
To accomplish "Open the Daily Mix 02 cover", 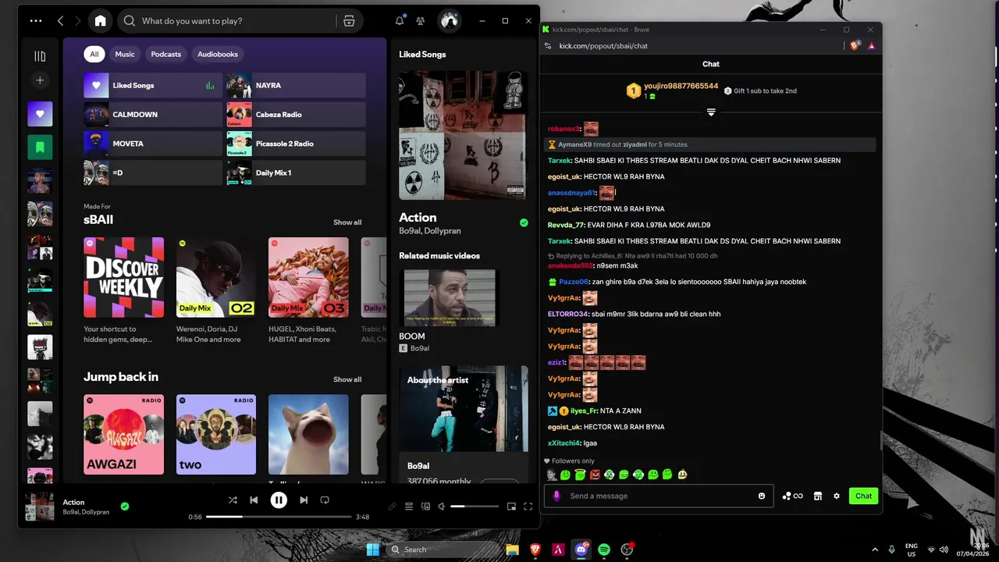I will pyautogui.click(x=216, y=277).
